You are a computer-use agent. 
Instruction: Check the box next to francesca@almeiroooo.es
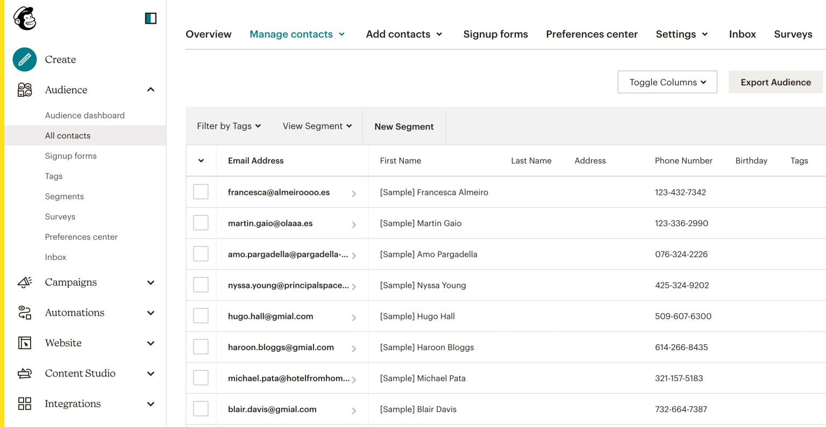tap(201, 191)
